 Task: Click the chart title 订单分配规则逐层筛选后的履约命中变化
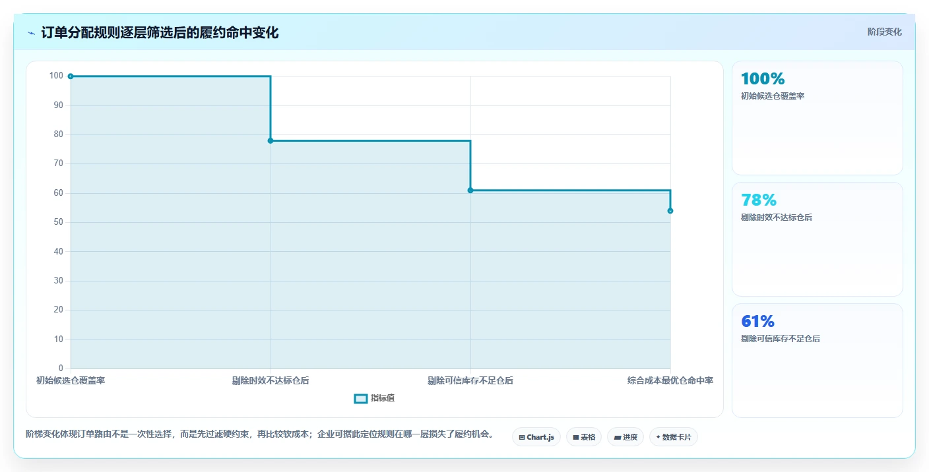(160, 33)
